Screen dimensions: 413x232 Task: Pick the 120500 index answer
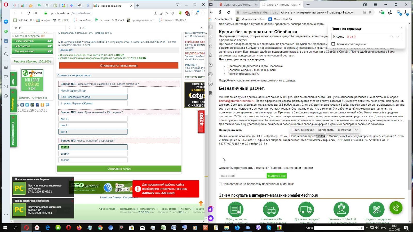click(x=93, y=160)
